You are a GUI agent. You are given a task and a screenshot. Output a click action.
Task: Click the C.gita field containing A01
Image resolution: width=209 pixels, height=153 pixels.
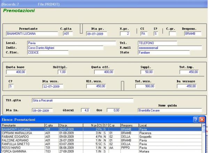tap(68, 34)
